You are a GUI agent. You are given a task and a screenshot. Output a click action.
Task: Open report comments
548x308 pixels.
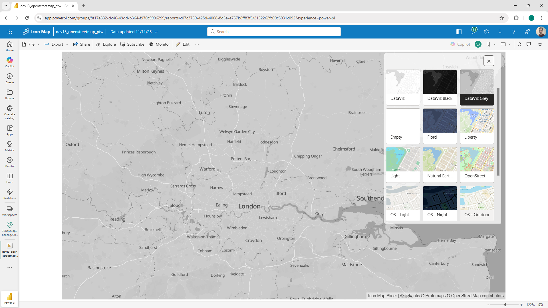tap(529, 44)
